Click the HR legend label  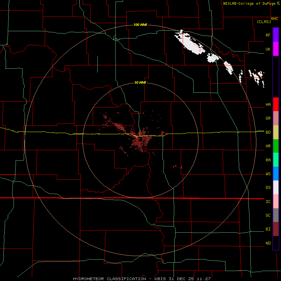pyautogui.click(x=268, y=146)
